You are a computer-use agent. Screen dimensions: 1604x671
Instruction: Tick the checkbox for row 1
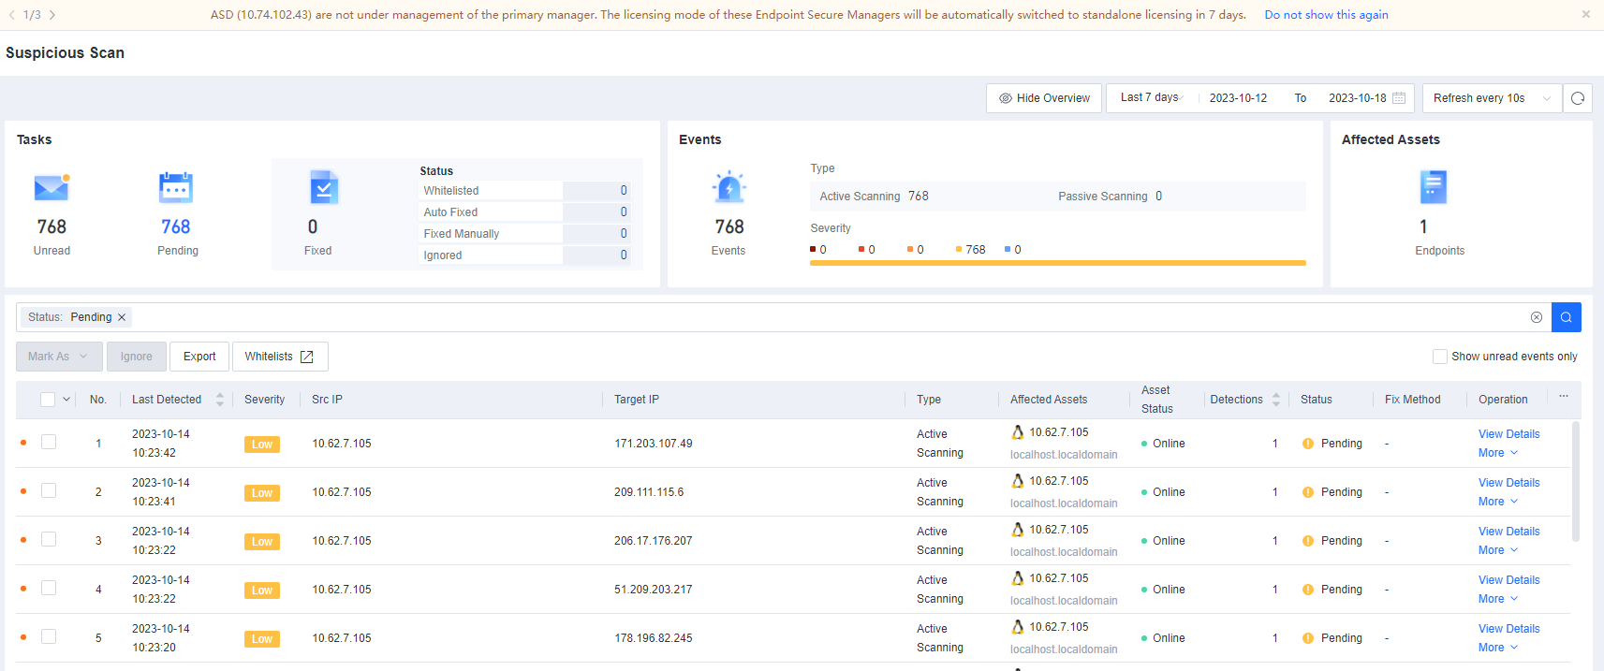point(49,442)
